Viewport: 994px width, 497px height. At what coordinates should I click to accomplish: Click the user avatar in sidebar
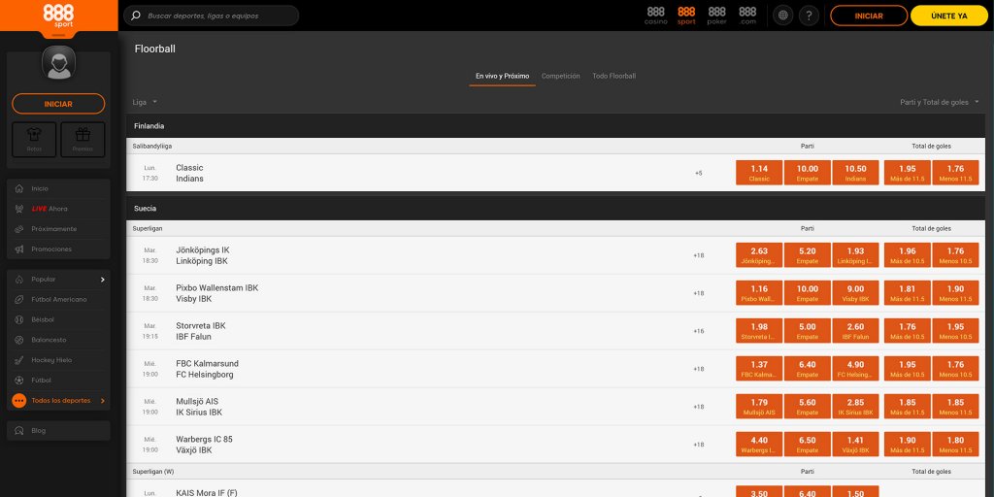tap(58, 63)
